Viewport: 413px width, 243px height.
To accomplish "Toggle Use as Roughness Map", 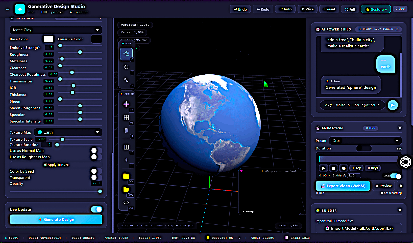I will [96, 157].
